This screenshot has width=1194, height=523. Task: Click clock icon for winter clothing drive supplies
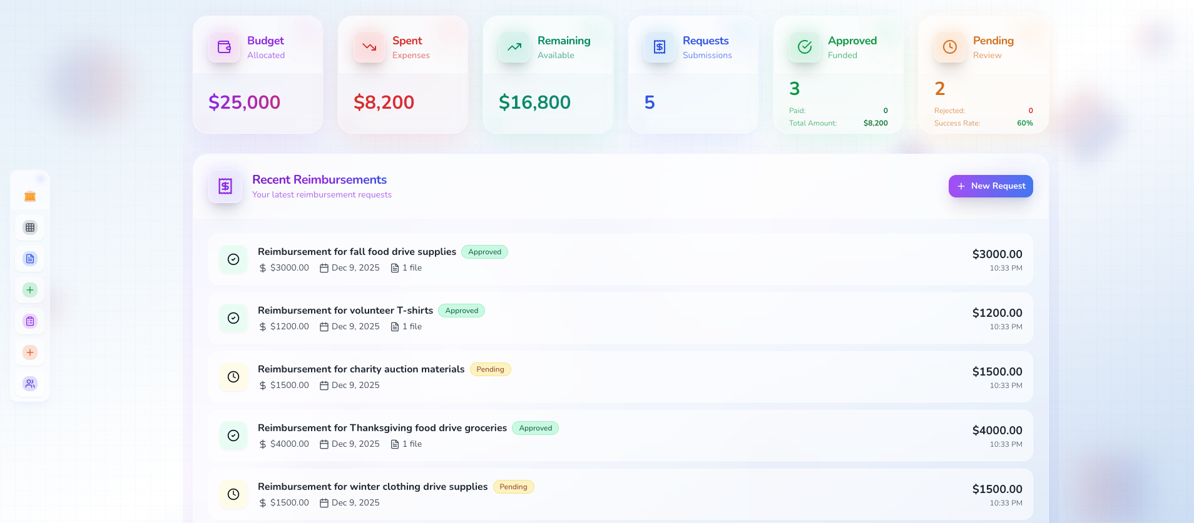[x=233, y=494]
